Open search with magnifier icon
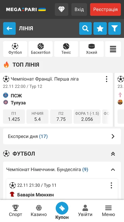The image size is (124, 222). 85,28
